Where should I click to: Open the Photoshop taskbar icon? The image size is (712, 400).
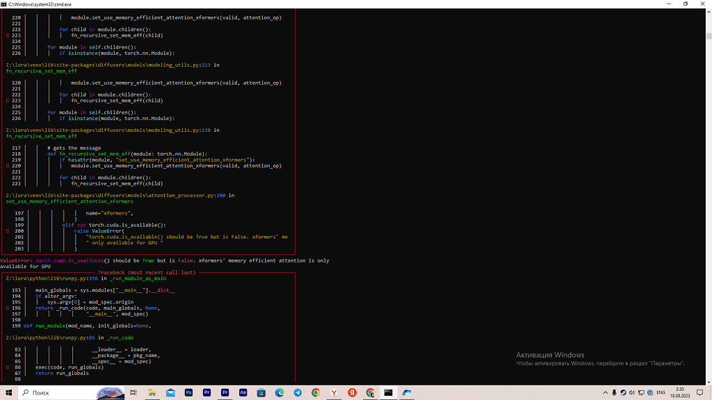click(188, 393)
